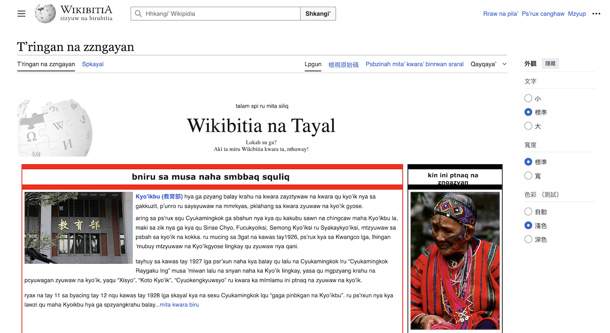Viewport: 610px width, 333px height.
Task: Open the ellipsis more-options menu
Action: [x=596, y=14]
